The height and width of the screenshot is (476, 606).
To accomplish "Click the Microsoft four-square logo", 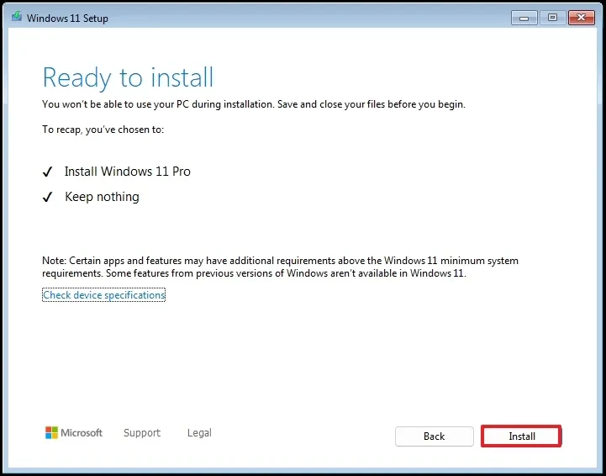I will 52,433.
